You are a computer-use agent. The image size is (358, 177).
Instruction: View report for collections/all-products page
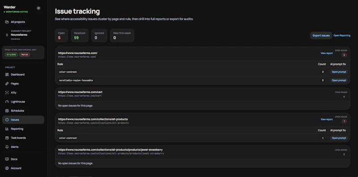point(327,119)
